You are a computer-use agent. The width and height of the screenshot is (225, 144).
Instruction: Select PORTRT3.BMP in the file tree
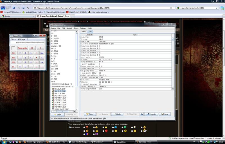(60, 102)
